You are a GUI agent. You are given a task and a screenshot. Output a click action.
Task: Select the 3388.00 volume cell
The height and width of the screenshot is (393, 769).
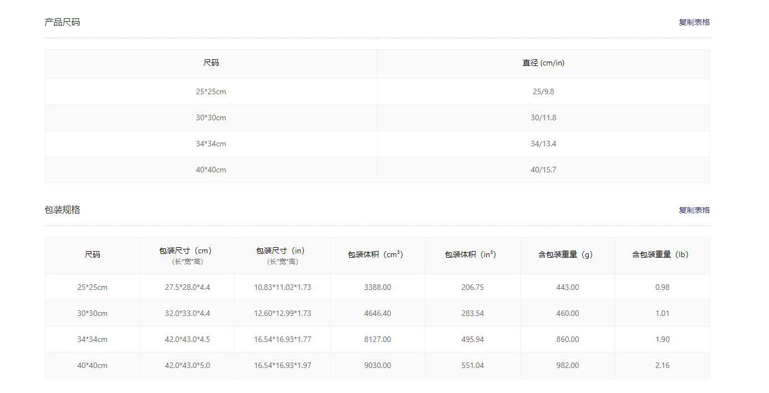tap(378, 287)
